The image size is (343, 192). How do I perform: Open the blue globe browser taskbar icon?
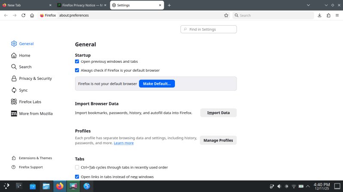click(x=87, y=186)
